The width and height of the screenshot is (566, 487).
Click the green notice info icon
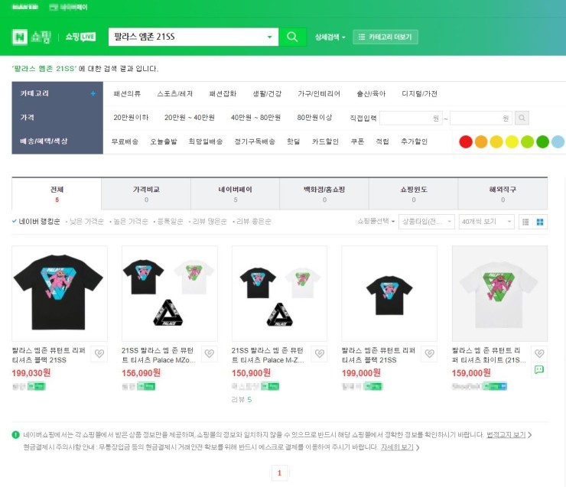pos(15,435)
